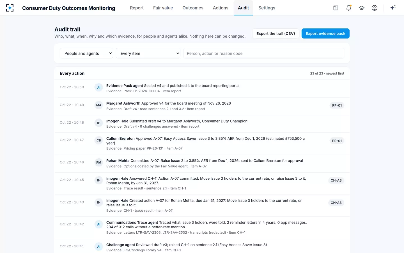Click the Consumer Duty Outcomes Monitoring title

tap(69, 8)
